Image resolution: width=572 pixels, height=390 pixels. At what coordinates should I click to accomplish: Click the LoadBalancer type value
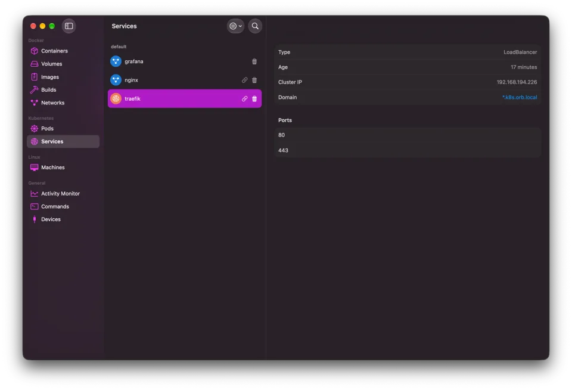click(520, 52)
